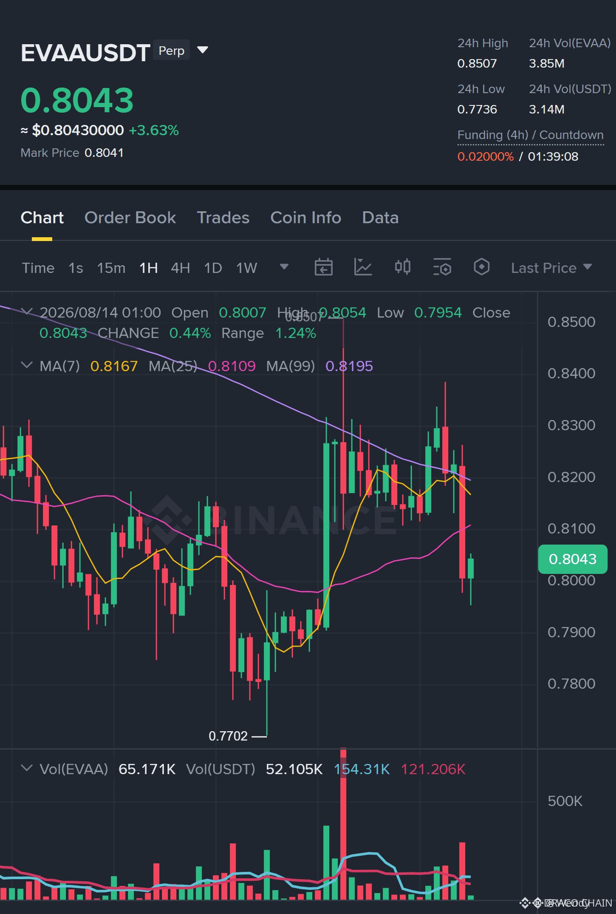Viewport: 616px width, 914px height.
Task: Open the Trades tab
Action: pyautogui.click(x=223, y=218)
